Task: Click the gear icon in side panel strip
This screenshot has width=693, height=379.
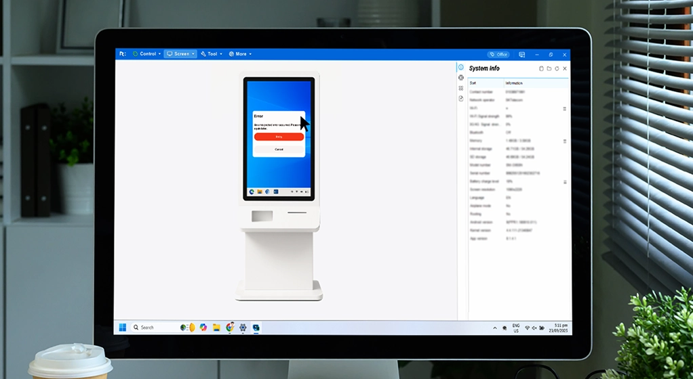Action: tap(460, 78)
